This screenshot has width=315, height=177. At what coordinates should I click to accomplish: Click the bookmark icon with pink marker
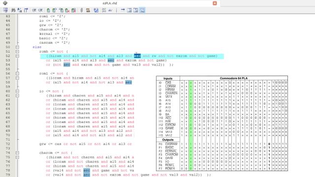[74, 10]
